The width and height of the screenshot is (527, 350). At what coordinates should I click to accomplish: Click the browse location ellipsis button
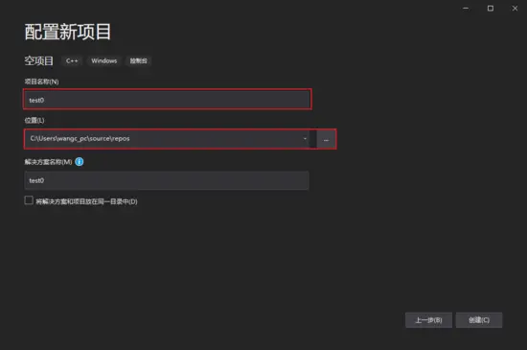click(x=326, y=139)
